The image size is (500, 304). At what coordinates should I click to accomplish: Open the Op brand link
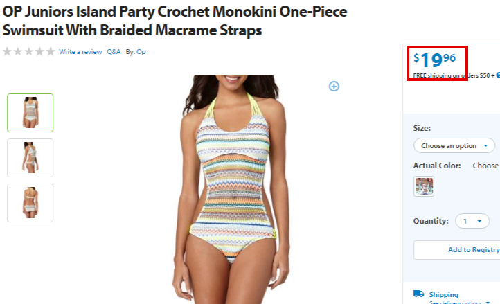[x=141, y=52]
